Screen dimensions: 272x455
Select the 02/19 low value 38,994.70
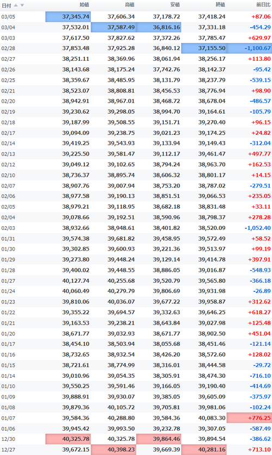[166, 112]
